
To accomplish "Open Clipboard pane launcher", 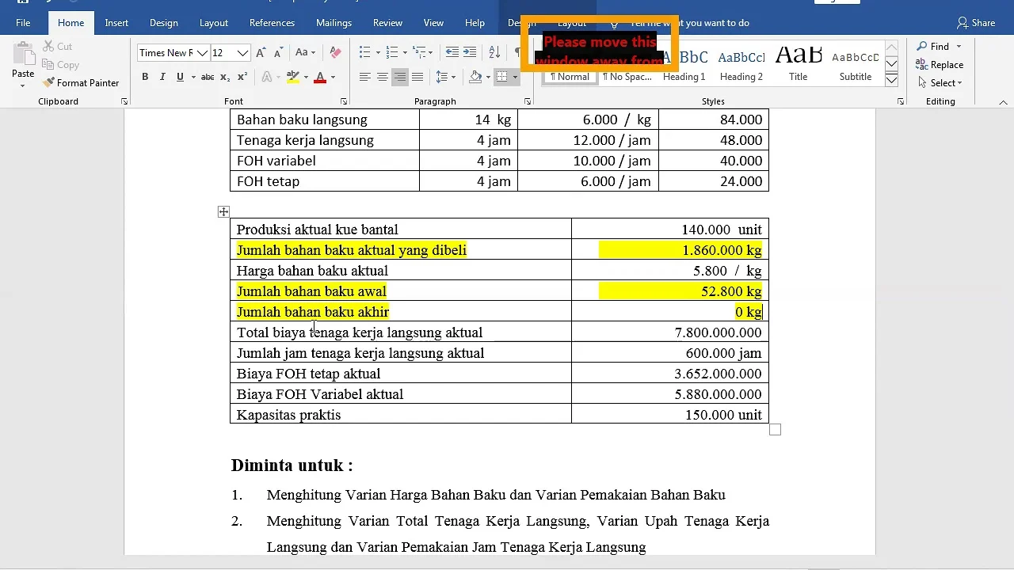I will 124,102.
